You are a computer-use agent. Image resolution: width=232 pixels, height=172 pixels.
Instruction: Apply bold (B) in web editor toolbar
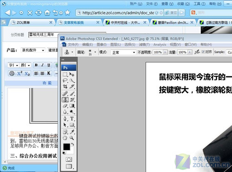point(36,65)
